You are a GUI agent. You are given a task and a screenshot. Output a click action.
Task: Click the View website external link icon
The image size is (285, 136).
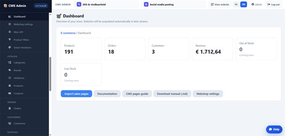pyautogui.click(x=212, y=4)
